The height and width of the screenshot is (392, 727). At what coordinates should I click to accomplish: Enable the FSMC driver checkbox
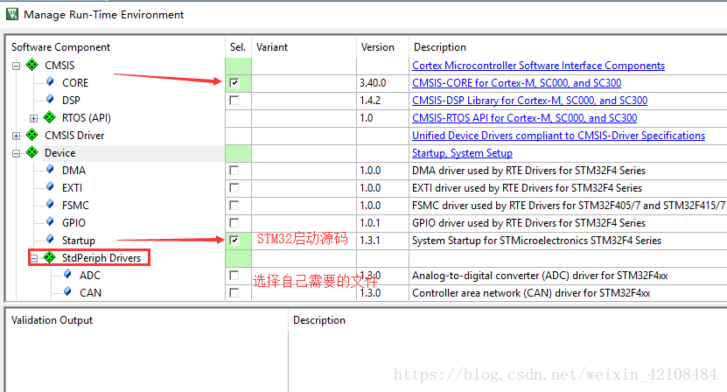pyautogui.click(x=234, y=206)
